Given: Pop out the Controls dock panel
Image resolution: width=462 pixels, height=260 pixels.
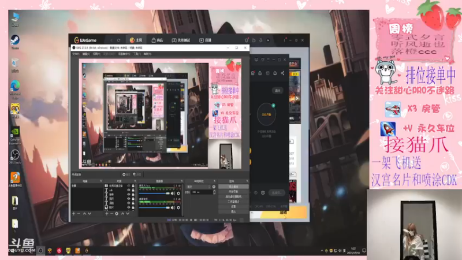Looking at the screenshot, I should (247, 181).
